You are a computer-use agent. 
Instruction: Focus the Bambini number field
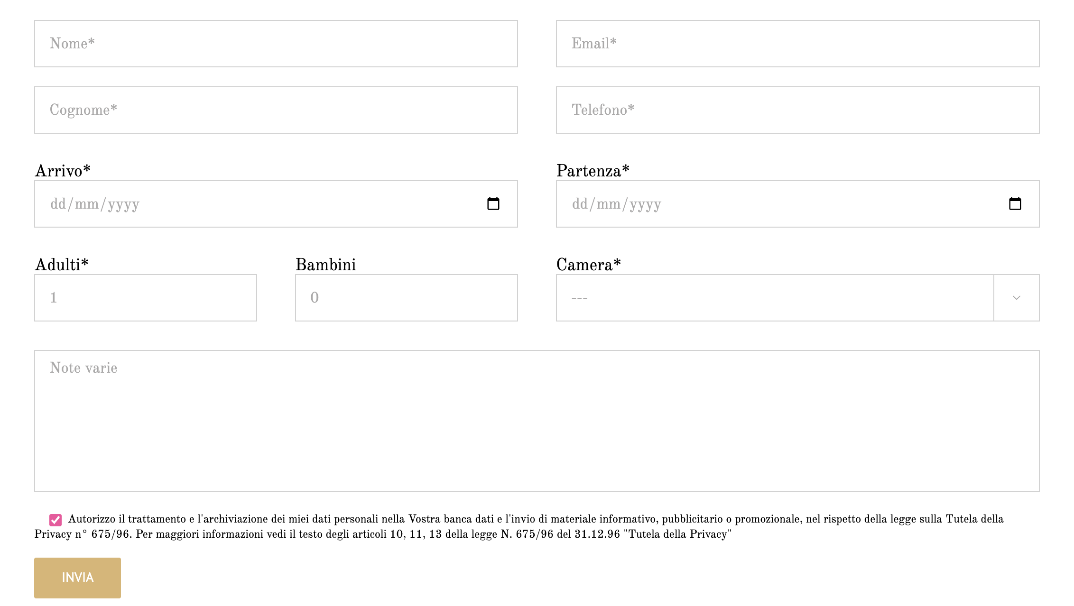407,298
